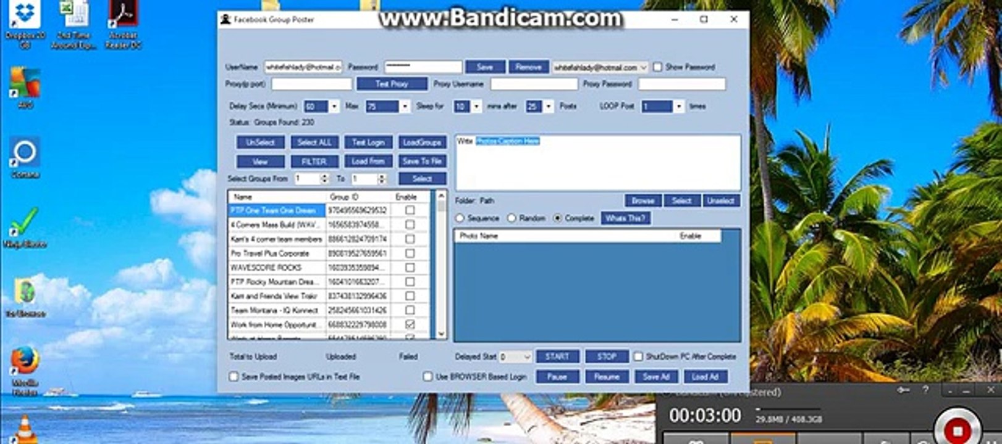Click the Test Proxy button
Viewport: 1002px width, 444px height.
392,84
